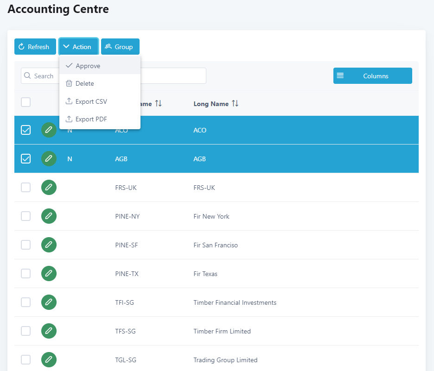This screenshot has height=371, width=434.
Task: Edit the Trading Group Limited entry
Action: coord(49,360)
